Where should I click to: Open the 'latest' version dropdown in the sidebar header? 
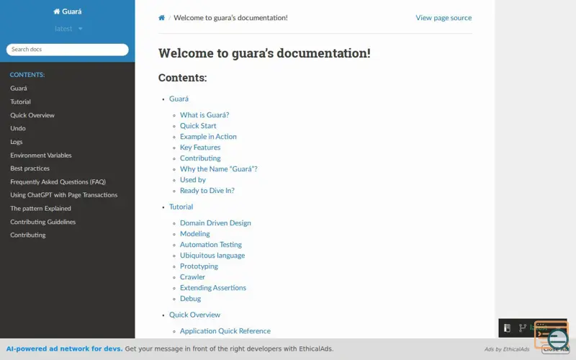pos(68,29)
